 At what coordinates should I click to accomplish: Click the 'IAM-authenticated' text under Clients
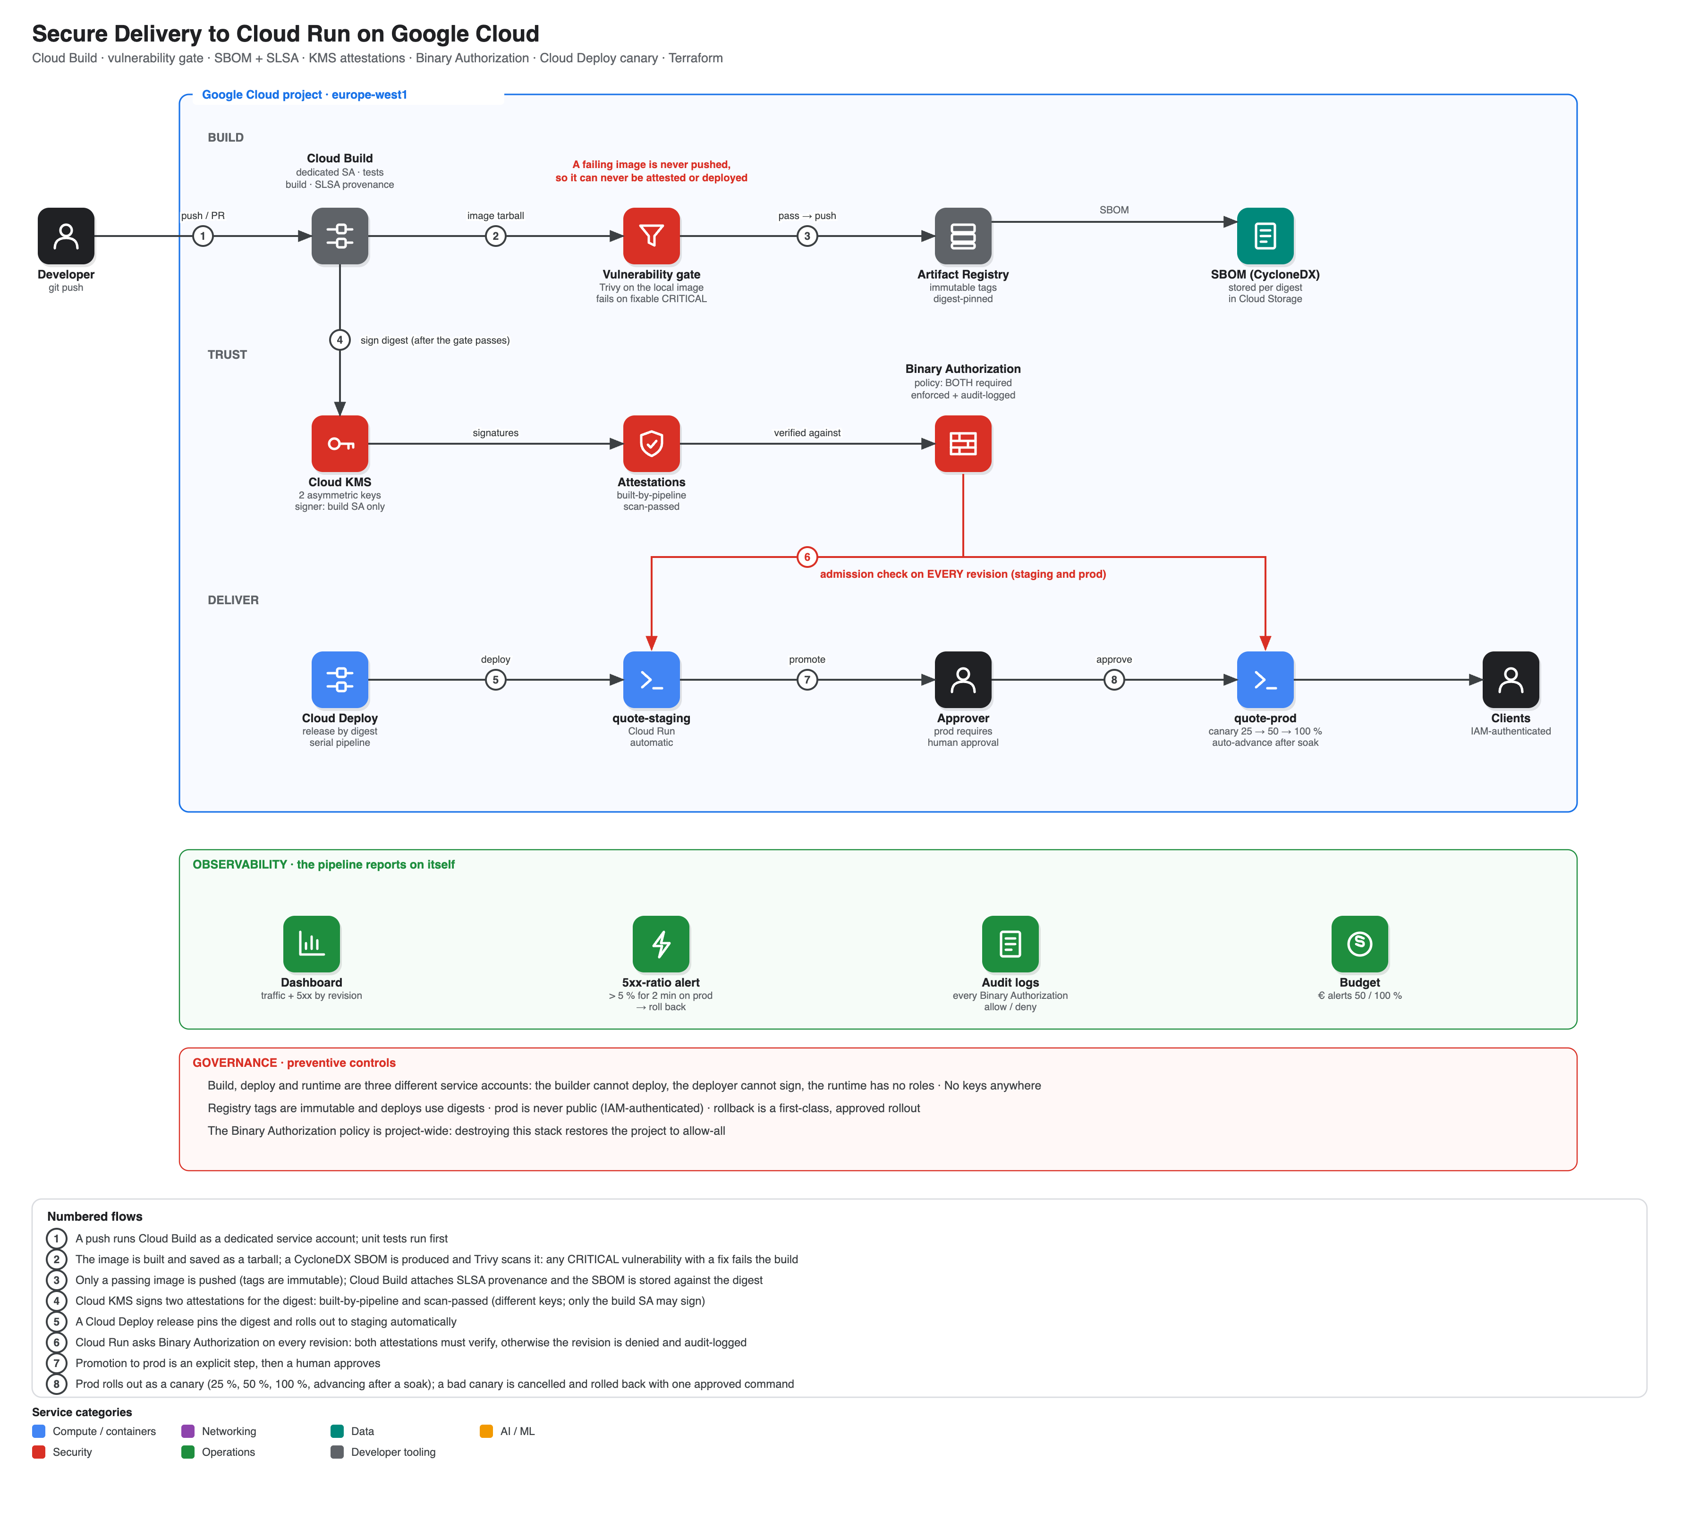[1510, 731]
